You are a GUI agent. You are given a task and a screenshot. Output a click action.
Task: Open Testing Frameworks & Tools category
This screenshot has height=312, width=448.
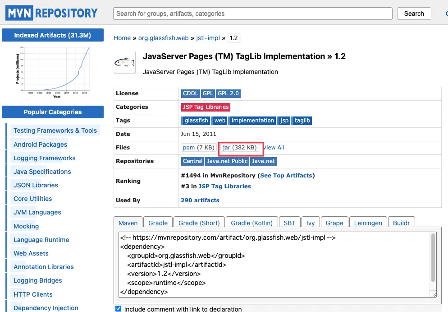pyautogui.click(x=55, y=130)
